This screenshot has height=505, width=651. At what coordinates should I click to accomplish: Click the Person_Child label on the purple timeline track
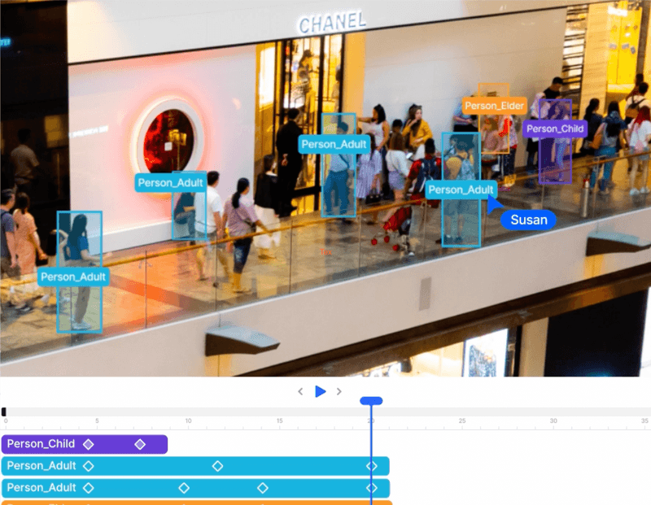(x=40, y=444)
